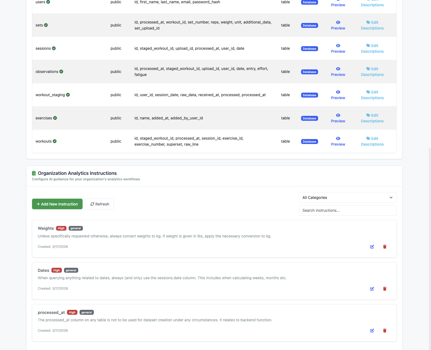
Task: Preview the workout_staging table
Action: 338,95
